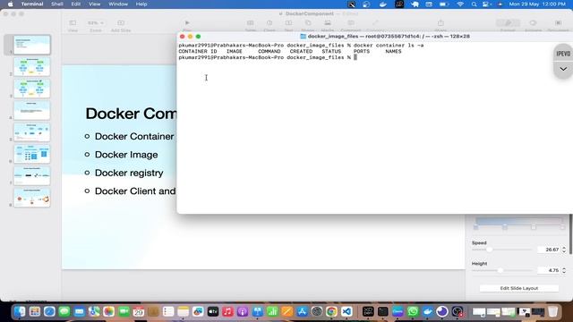The width and height of the screenshot is (573, 322).
Task: Click the Docker whale icon in the menu bar
Action: pyautogui.click(x=382, y=4)
